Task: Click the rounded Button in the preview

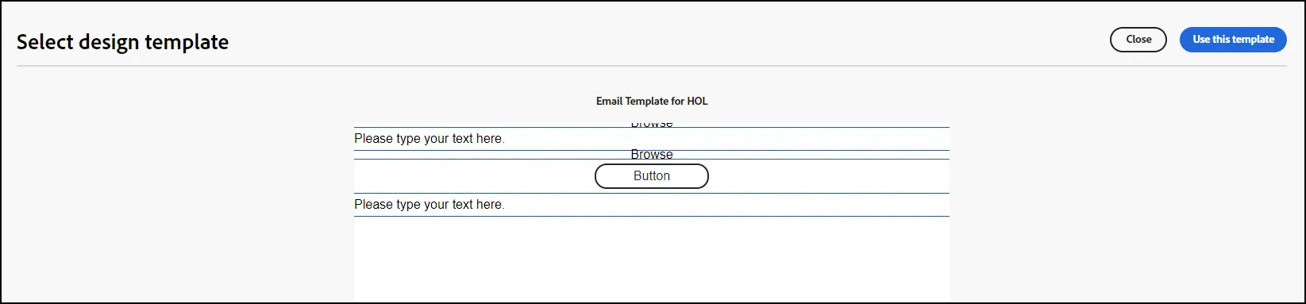Action: pos(652,176)
